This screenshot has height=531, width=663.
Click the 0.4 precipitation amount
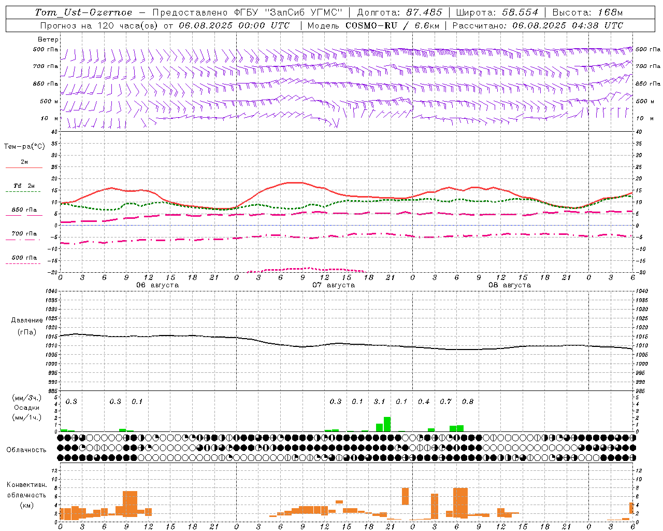(x=424, y=401)
